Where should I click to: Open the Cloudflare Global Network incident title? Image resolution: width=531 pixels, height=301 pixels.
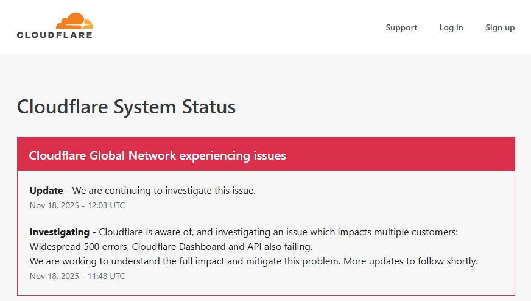click(157, 155)
